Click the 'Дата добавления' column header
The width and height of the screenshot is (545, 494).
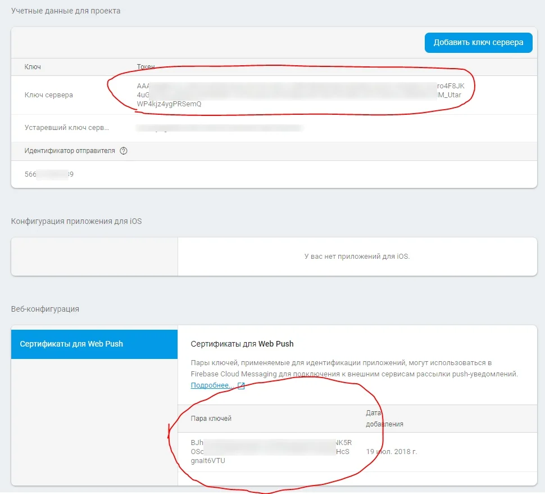click(384, 419)
